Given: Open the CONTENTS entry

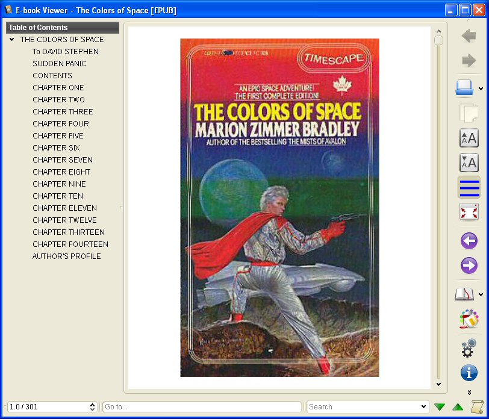Looking at the screenshot, I should [52, 76].
